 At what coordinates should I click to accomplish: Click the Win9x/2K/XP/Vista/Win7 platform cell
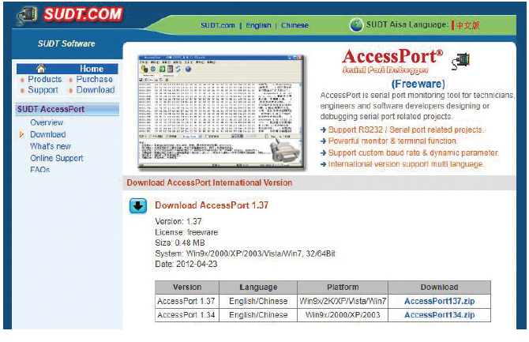coord(343,301)
